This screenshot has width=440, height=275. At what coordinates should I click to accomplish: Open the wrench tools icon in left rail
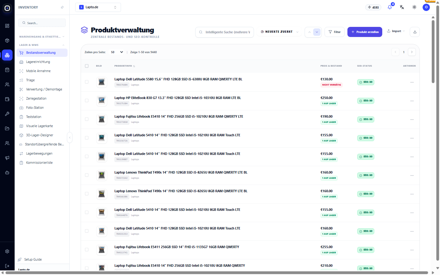[7, 114]
